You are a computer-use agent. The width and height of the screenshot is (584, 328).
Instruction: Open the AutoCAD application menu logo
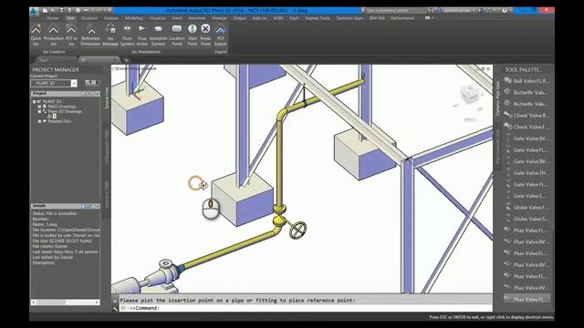[34, 11]
